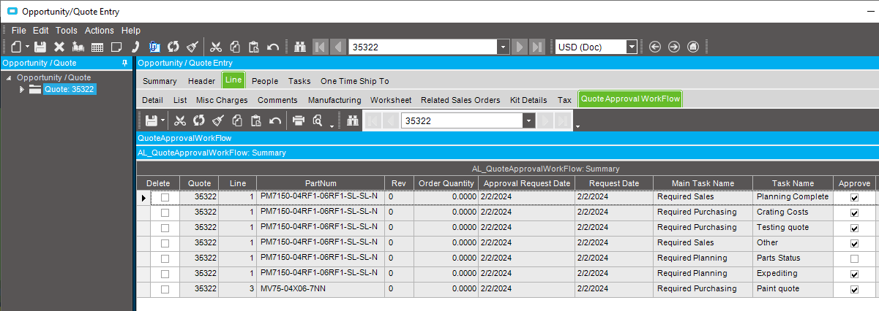Save using the workflow toolbar disk icon
879x311 pixels.
tap(152, 120)
